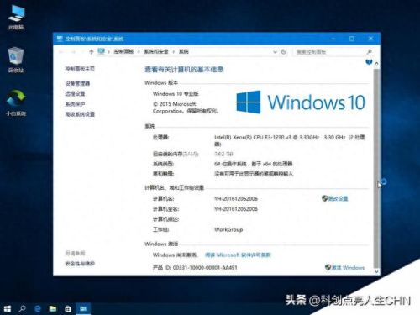Image resolution: width=420 pixels, height=315 pixels.
Task: Click the Windows 10 logo image
Action: pyautogui.click(x=301, y=102)
